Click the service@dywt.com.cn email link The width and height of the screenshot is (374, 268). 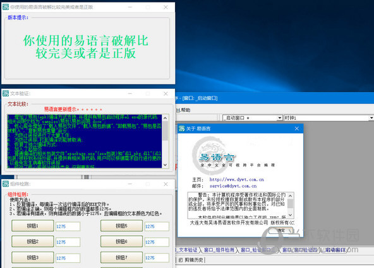[x=233, y=186]
